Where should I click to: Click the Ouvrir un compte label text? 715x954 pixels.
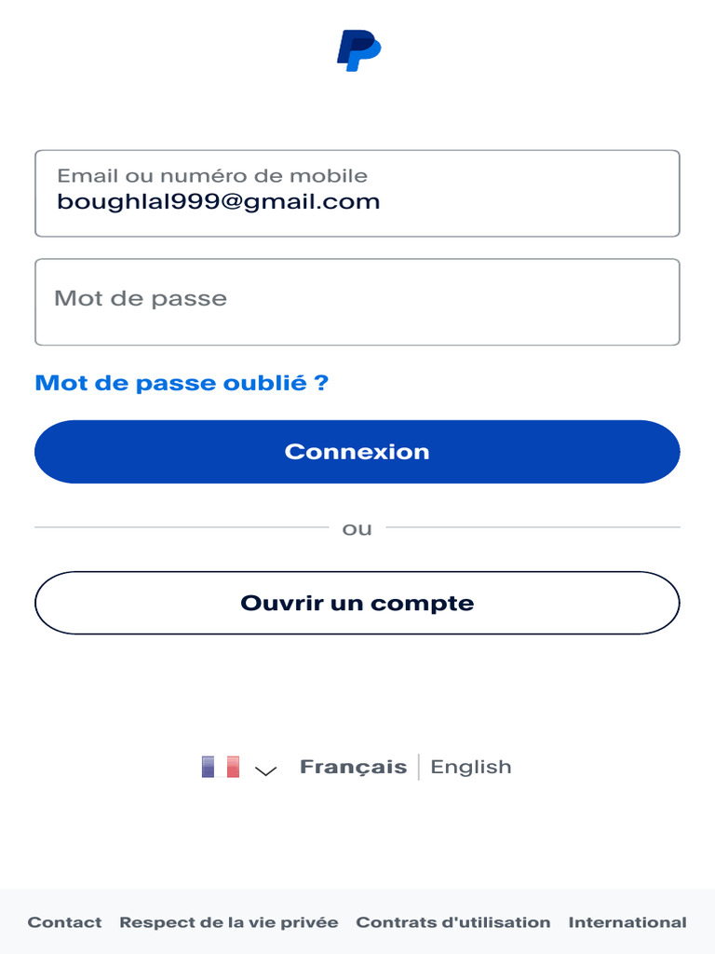point(357,603)
